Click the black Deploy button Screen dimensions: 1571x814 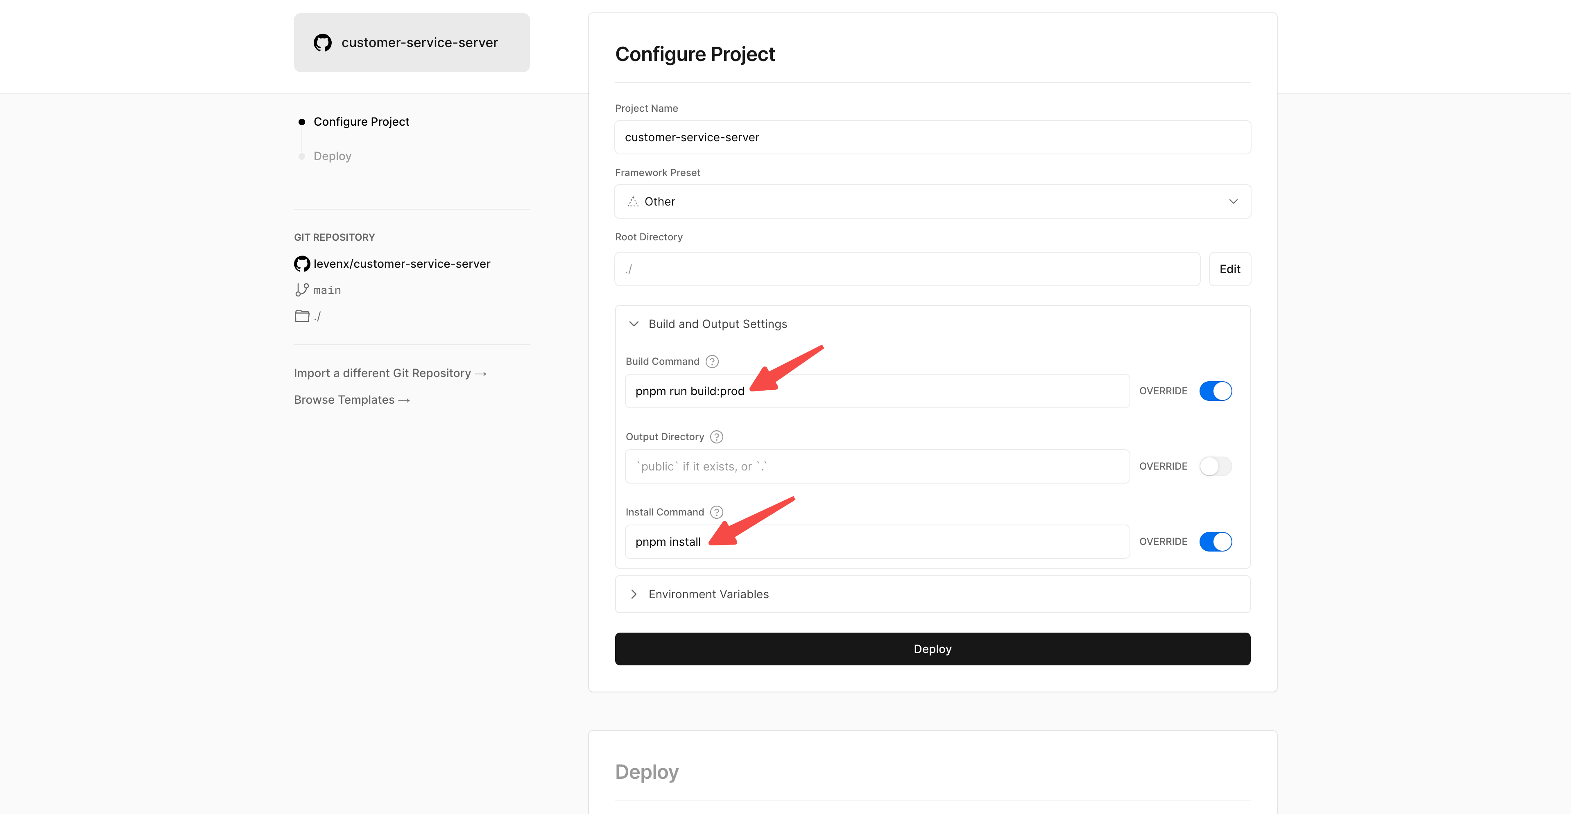coord(933,649)
